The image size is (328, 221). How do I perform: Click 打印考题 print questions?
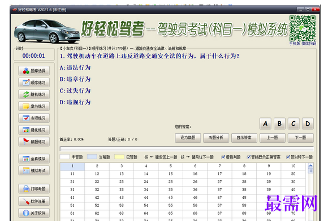pyautogui.click(x=34, y=189)
